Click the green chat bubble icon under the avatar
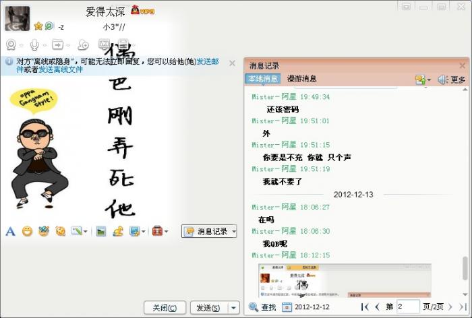The image size is (472, 318). coord(49,26)
